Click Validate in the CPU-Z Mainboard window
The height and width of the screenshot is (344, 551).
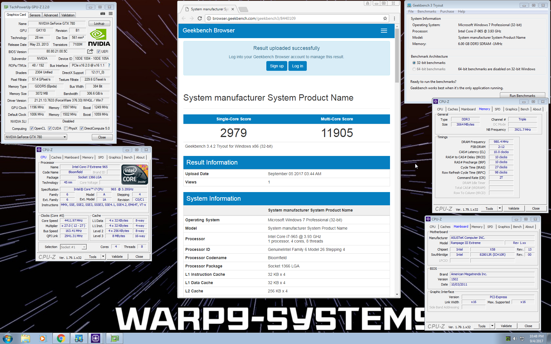click(506, 326)
